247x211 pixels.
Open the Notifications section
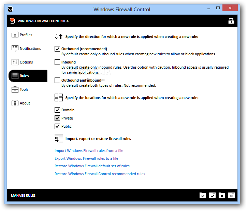(26, 48)
